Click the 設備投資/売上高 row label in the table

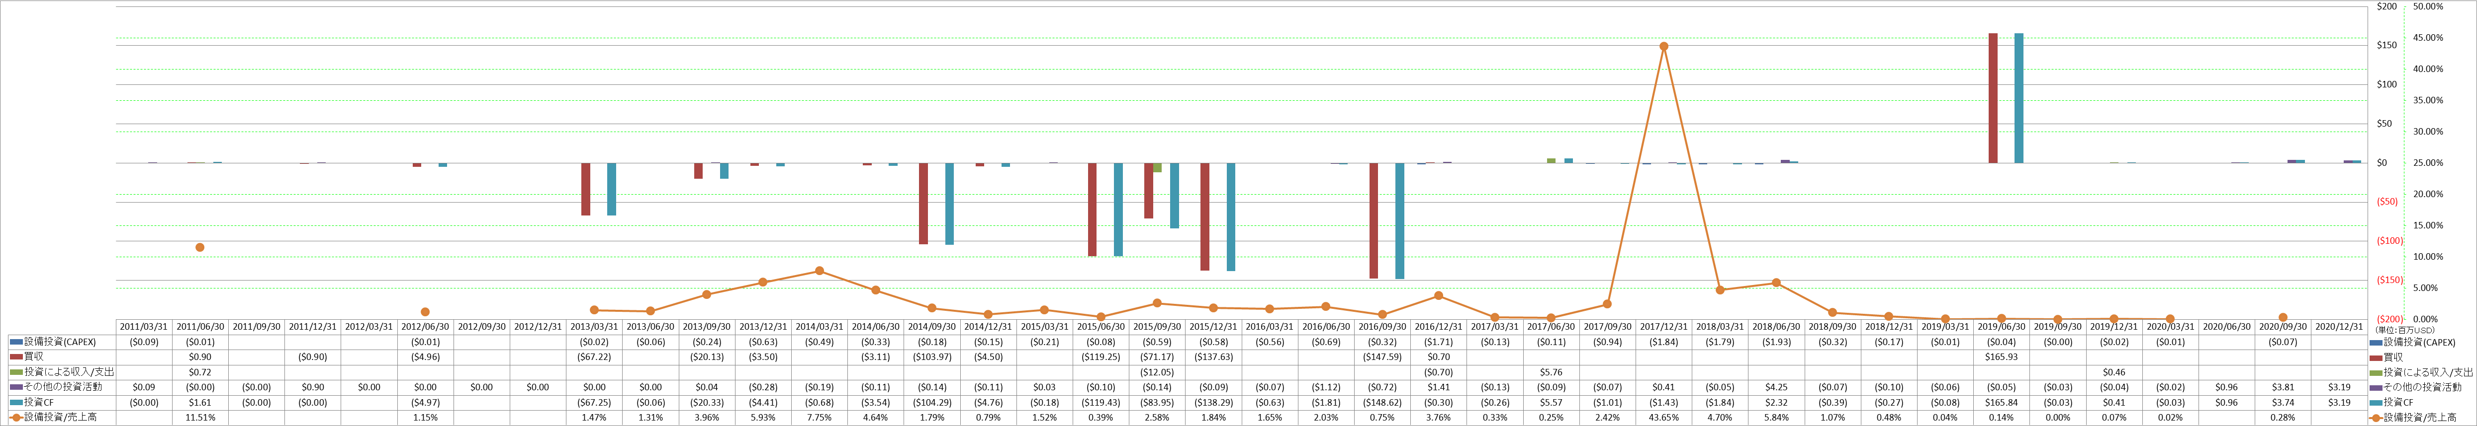click(x=60, y=418)
